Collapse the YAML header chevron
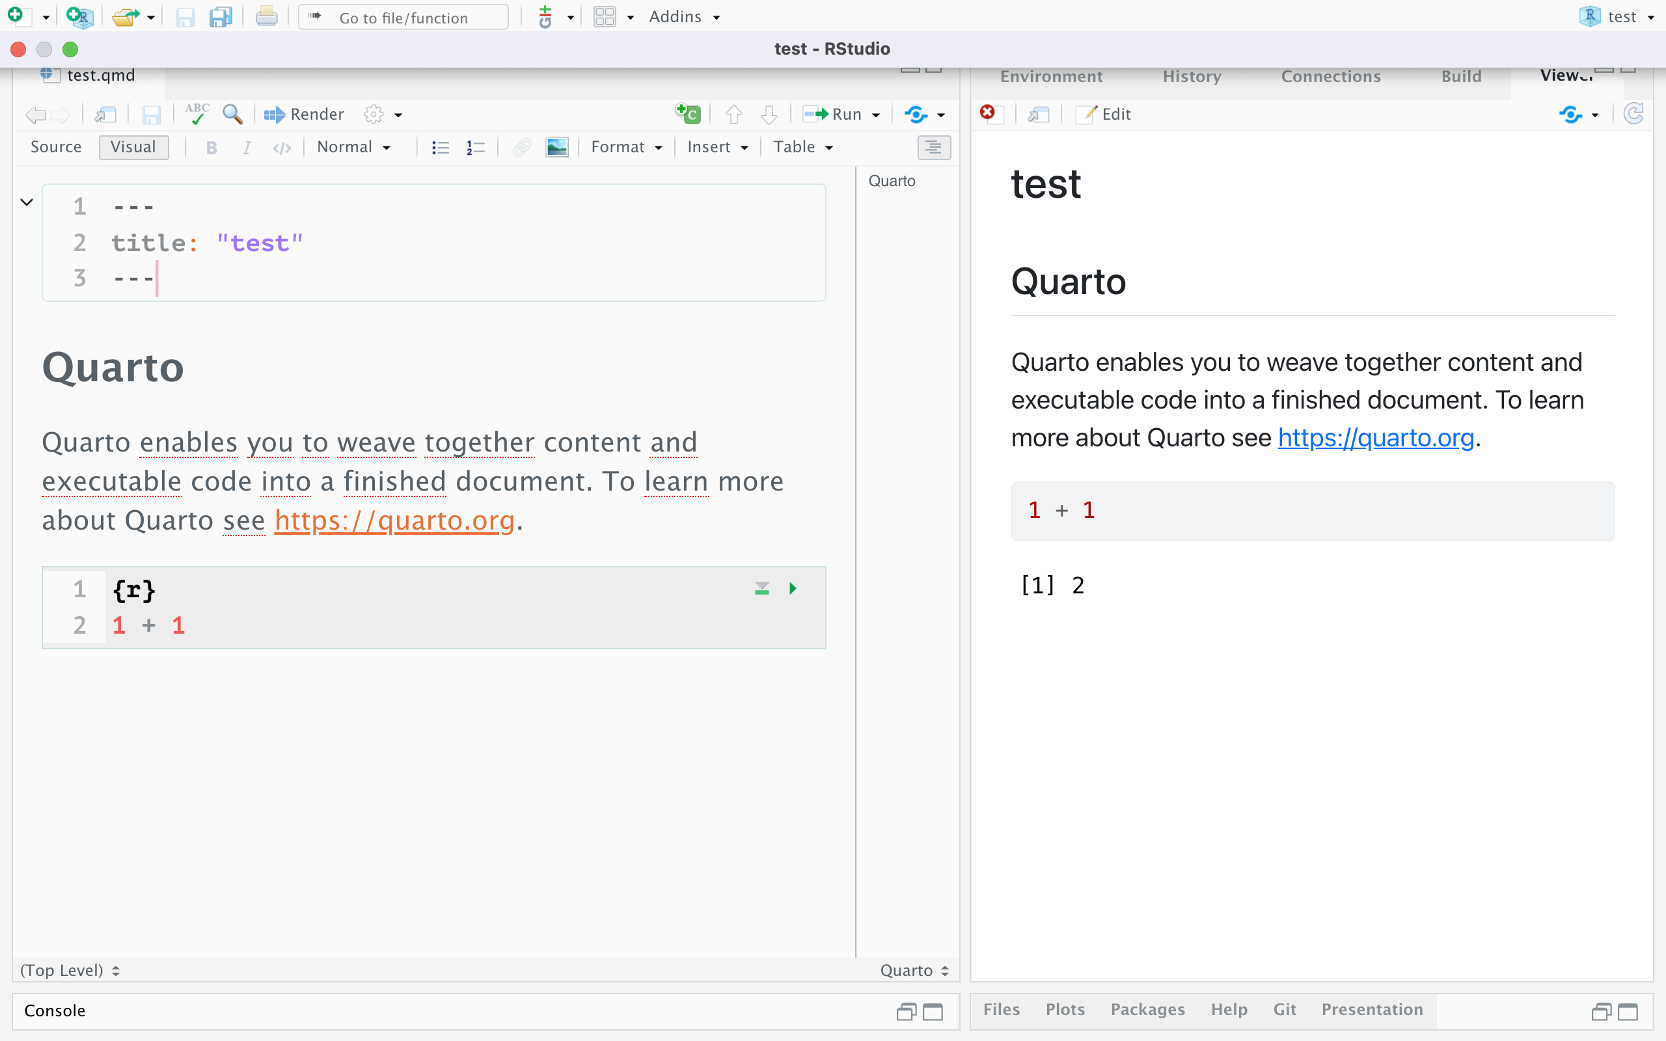 pyautogui.click(x=27, y=202)
